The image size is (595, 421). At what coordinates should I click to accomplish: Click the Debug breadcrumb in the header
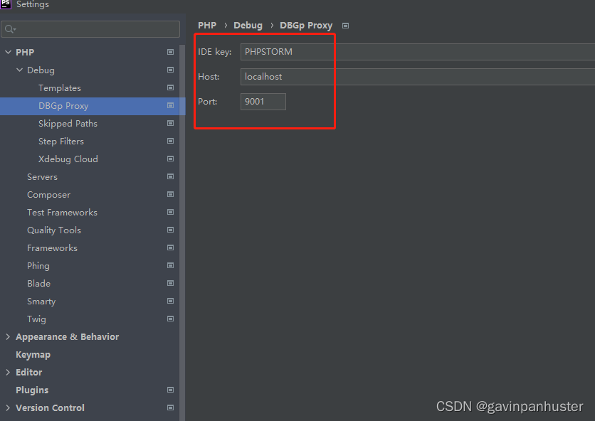248,26
